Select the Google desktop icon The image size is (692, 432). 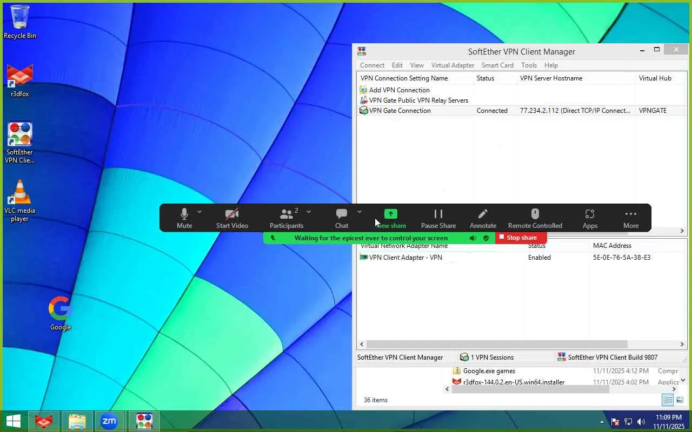(61, 313)
